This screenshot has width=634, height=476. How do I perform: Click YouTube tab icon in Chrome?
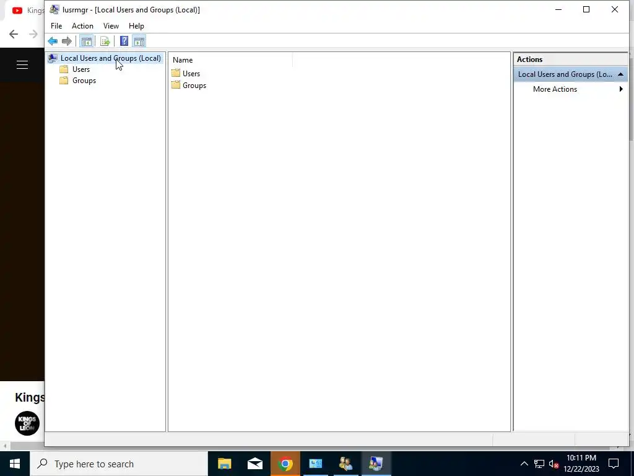pyautogui.click(x=17, y=11)
